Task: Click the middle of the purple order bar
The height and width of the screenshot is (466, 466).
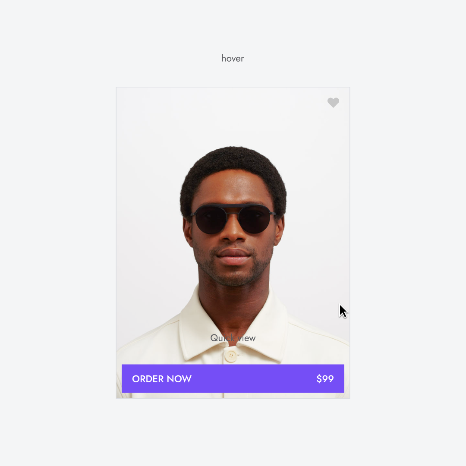Action: (x=233, y=379)
